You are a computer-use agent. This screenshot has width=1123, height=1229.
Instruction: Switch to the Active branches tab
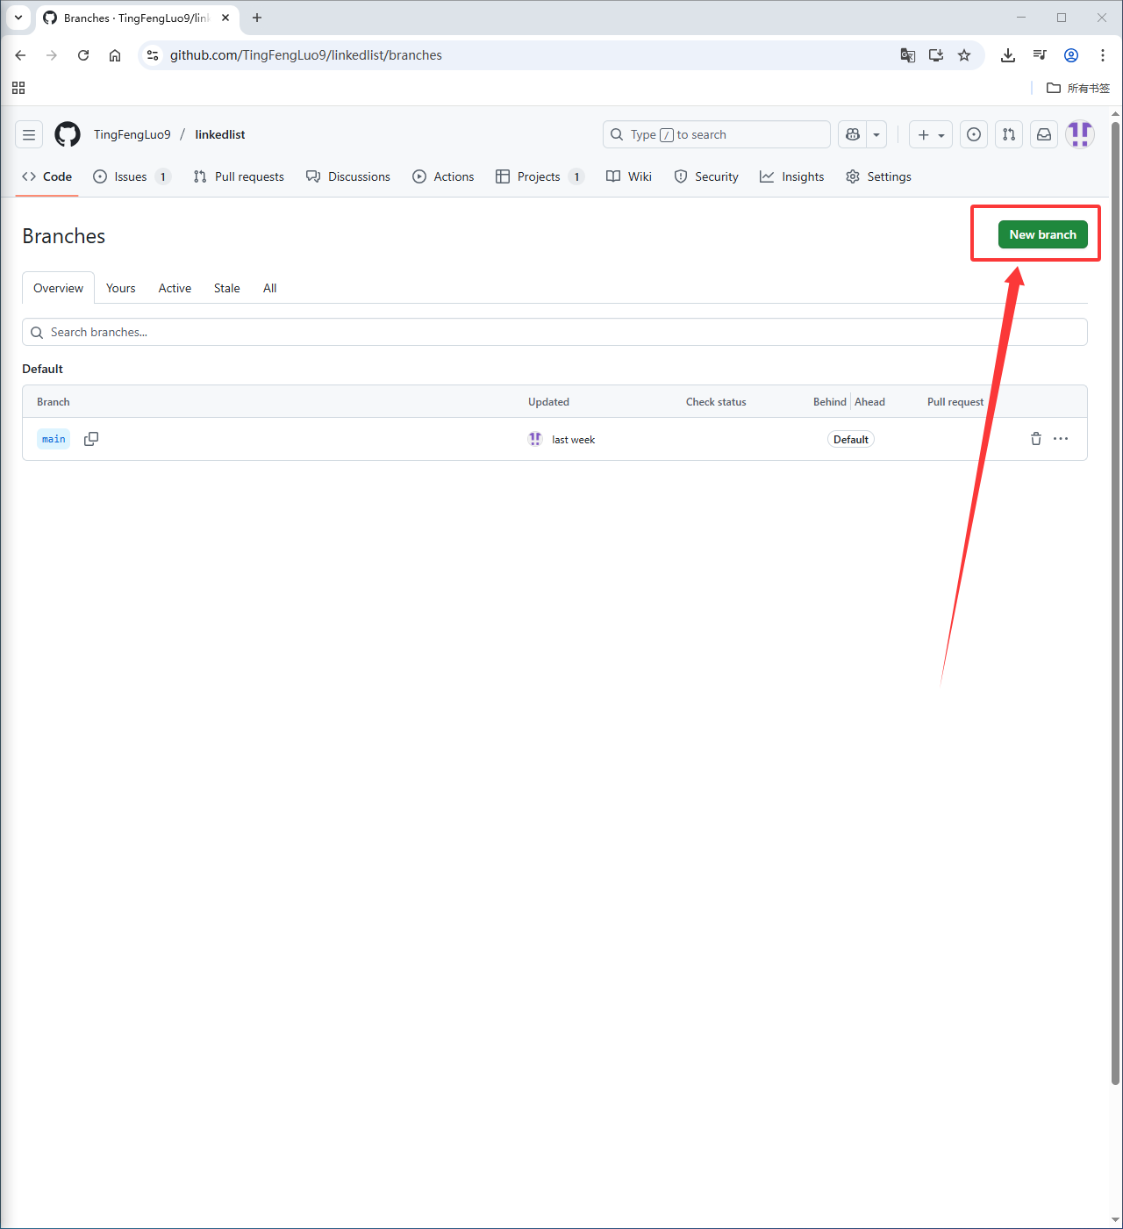(175, 288)
